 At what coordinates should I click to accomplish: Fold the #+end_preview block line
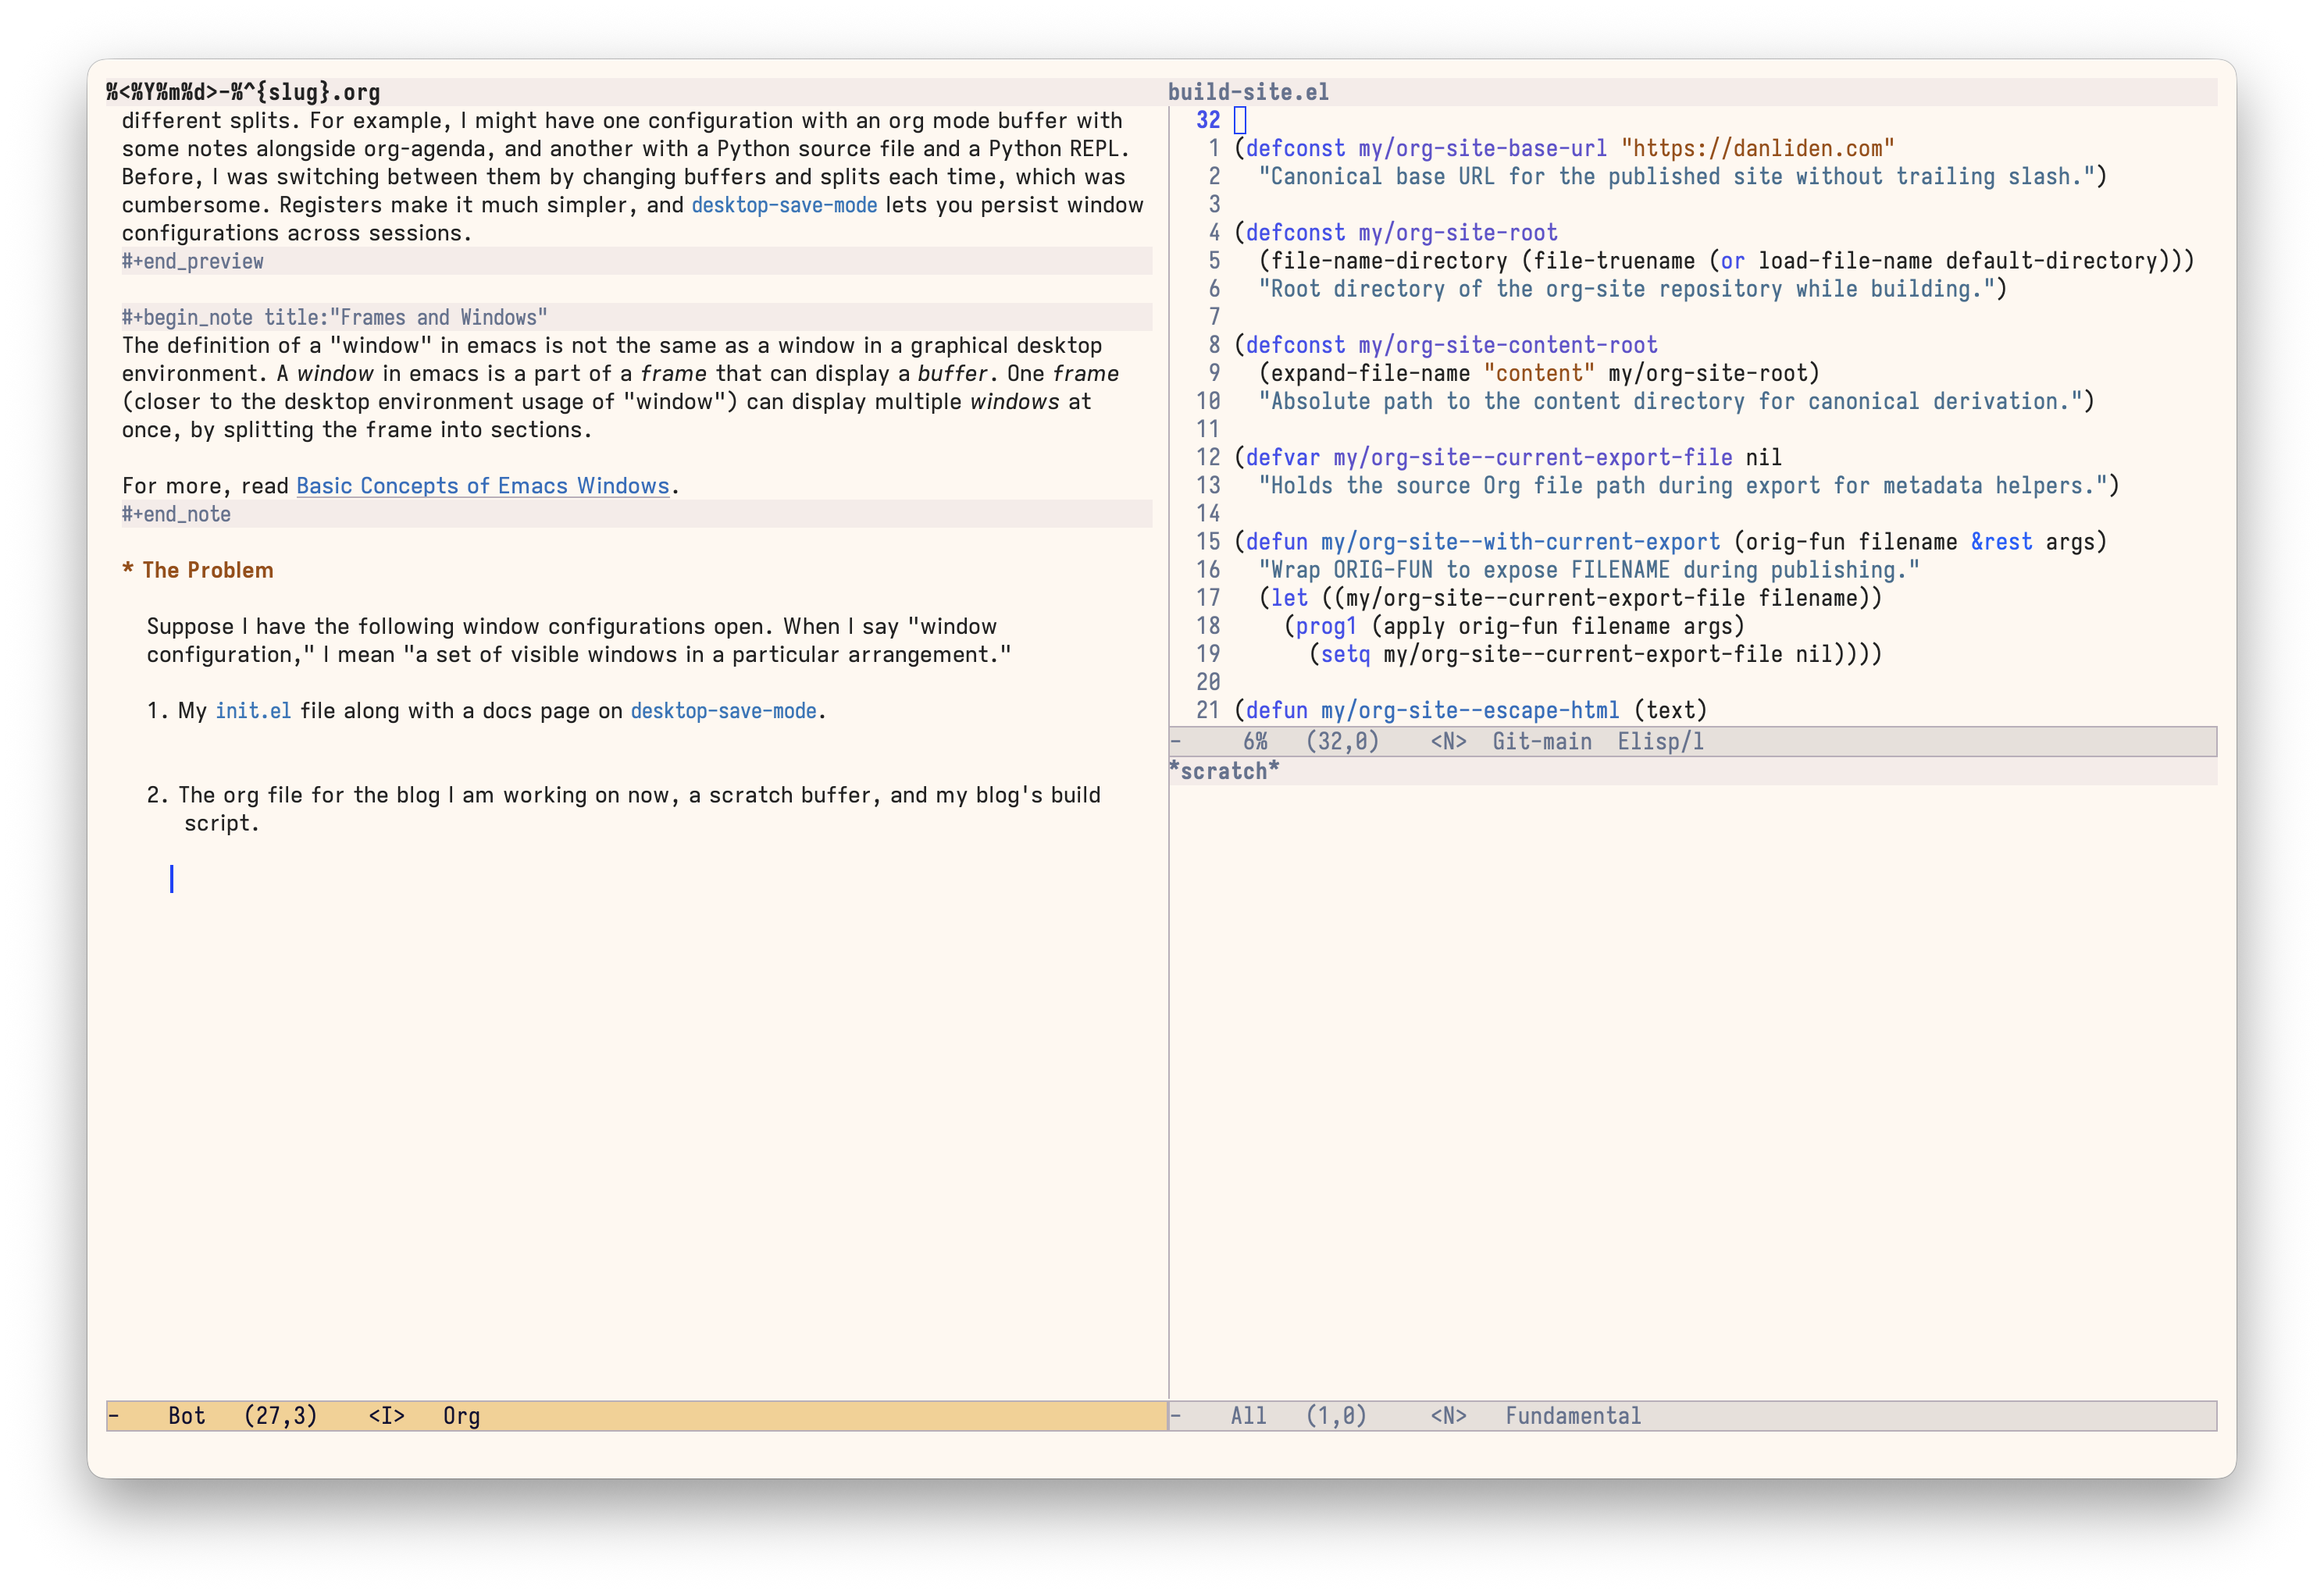(192, 261)
